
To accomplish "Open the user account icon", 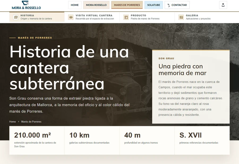I will [x=223, y=5].
